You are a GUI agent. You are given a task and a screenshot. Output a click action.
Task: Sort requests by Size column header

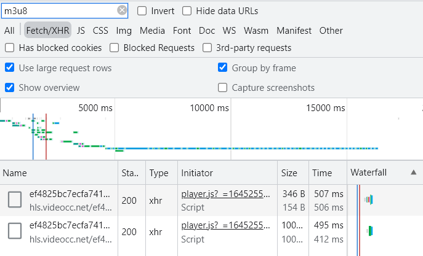point(289,173)
